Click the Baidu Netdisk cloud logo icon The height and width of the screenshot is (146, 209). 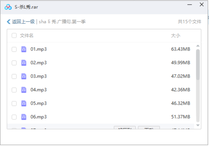(x=8, y=7)
